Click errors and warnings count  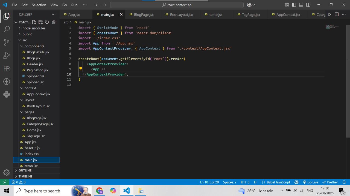point(19,182)
